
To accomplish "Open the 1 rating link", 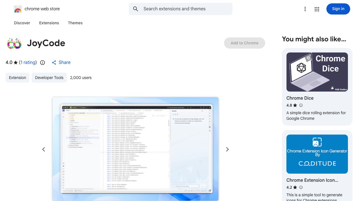I will tap(28, 63).
